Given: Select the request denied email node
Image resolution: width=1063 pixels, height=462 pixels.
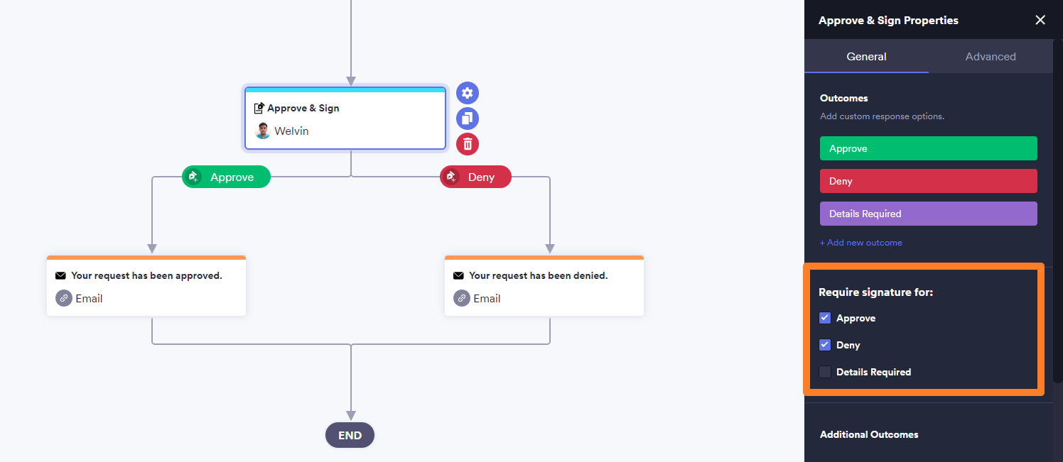Looking at the screenshot, I should tap(544, 287).
